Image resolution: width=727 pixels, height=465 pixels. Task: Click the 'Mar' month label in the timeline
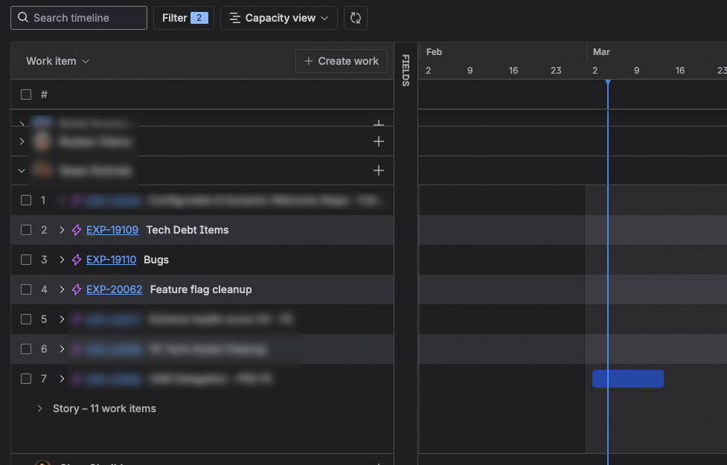pos(601,52)
